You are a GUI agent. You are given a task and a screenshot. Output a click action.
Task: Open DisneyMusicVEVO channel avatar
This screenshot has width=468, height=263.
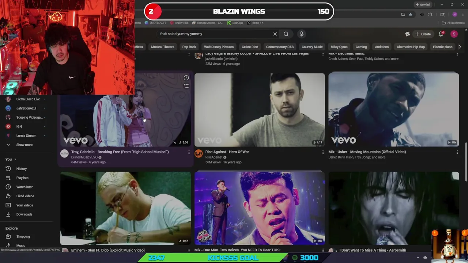[64, 153]
